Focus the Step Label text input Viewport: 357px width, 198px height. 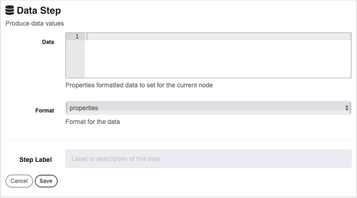pos(208,159)
